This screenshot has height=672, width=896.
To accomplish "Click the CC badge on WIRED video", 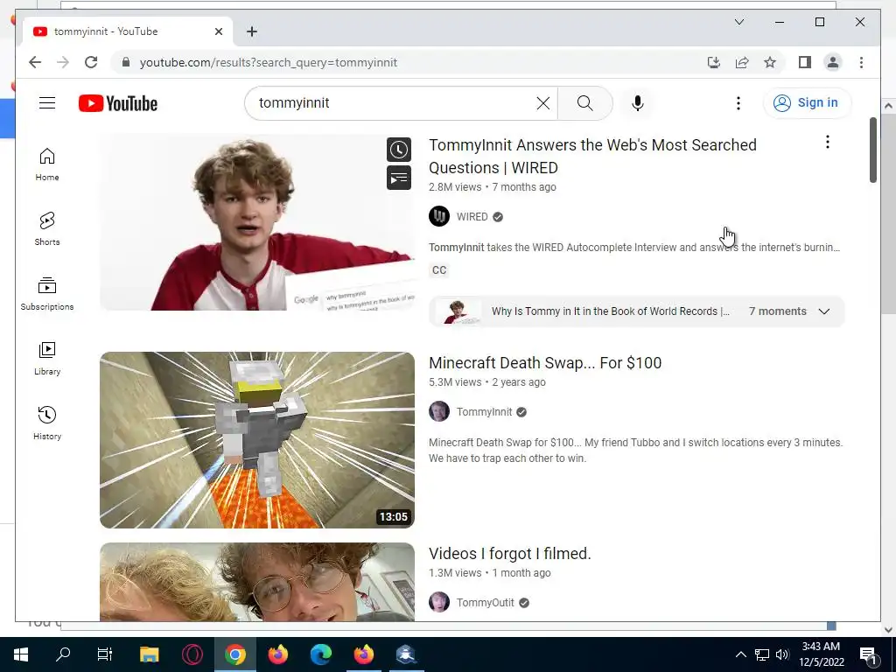I will [x=439, y=270].
